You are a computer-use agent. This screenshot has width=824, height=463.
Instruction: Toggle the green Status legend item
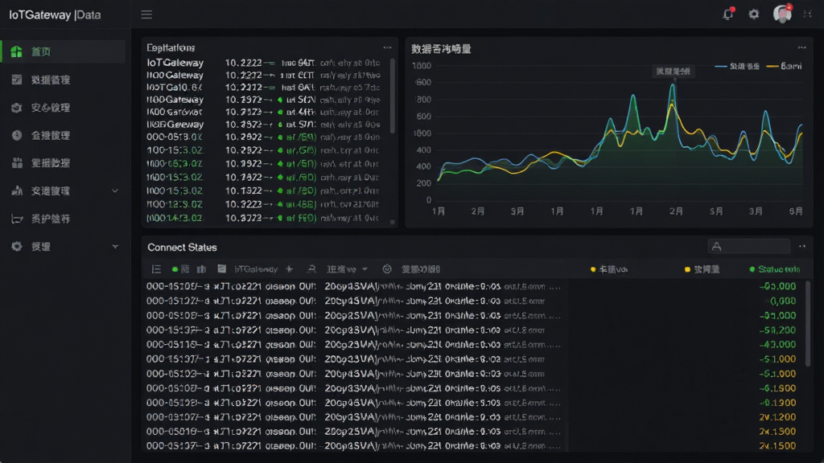coord(775,269)
